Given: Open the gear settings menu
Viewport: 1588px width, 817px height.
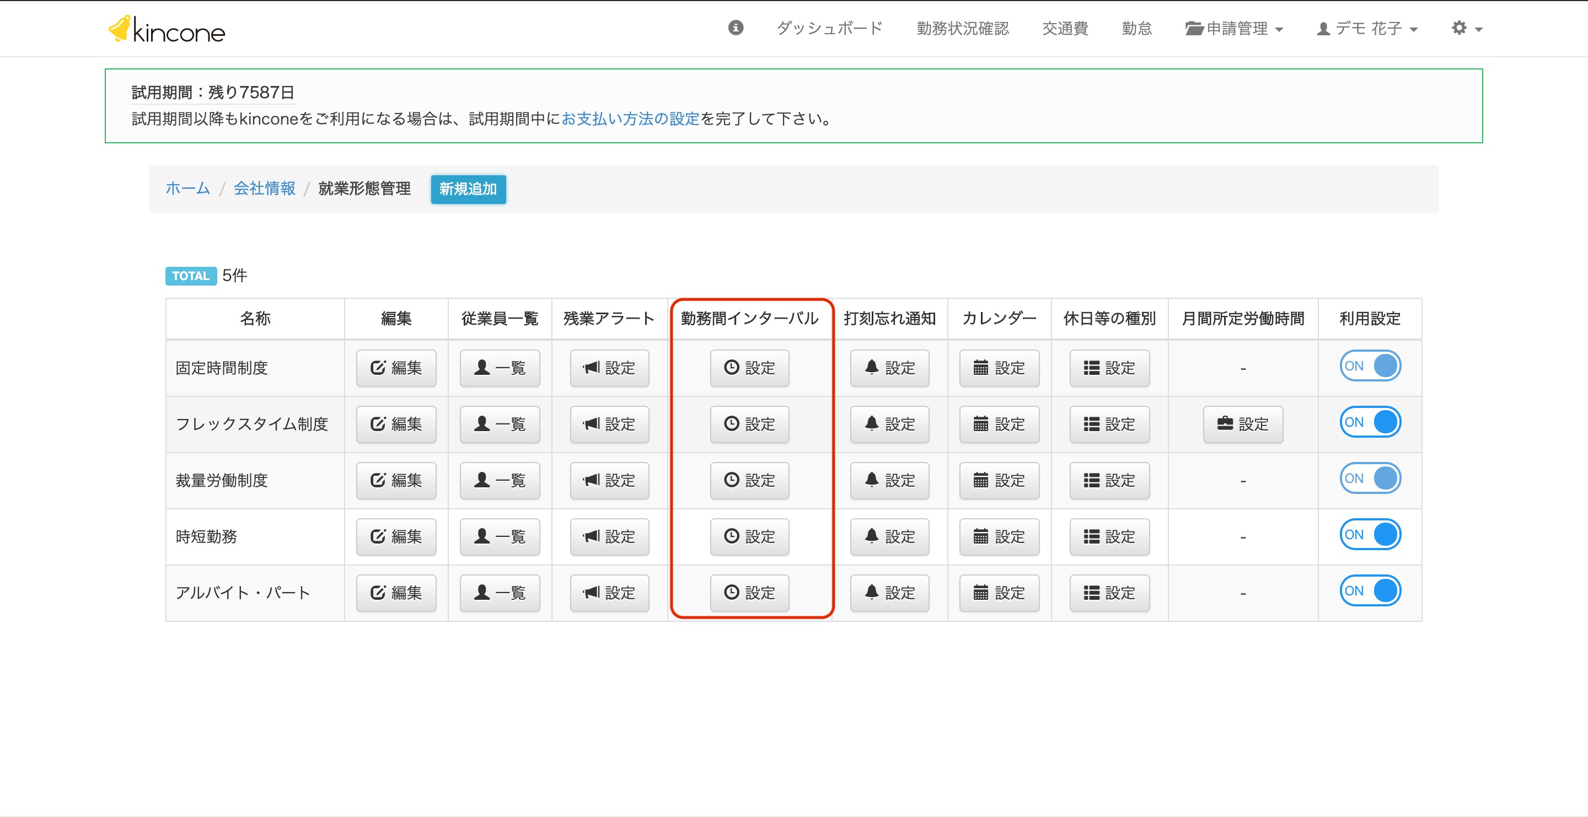Looking at the screenshot, I should point(1467,28).
